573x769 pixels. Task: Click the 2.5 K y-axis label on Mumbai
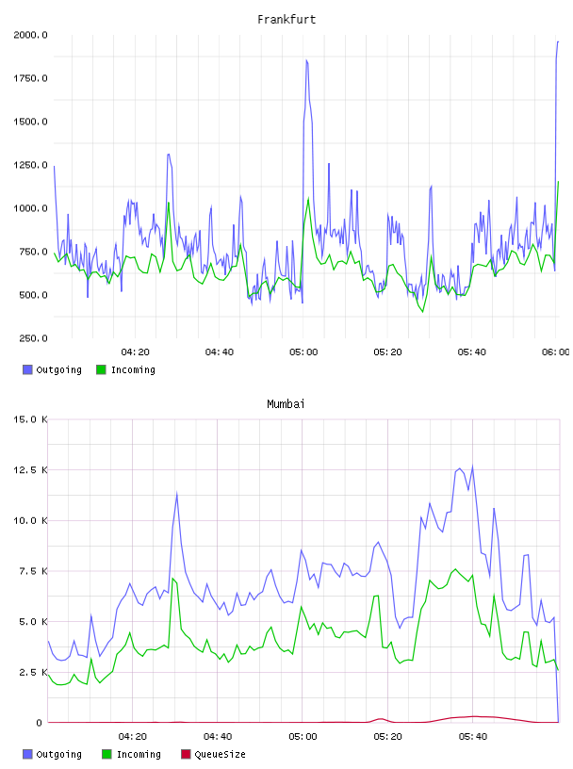click(x=33, y=672)
